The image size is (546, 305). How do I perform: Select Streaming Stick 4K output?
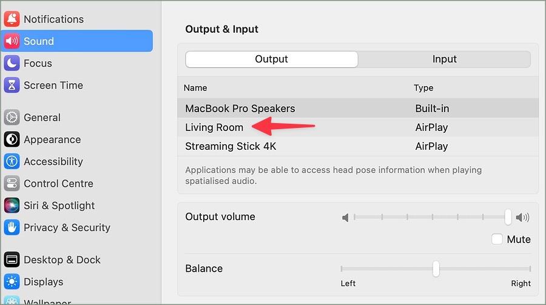pyautogui.click(x=358, y=146)
